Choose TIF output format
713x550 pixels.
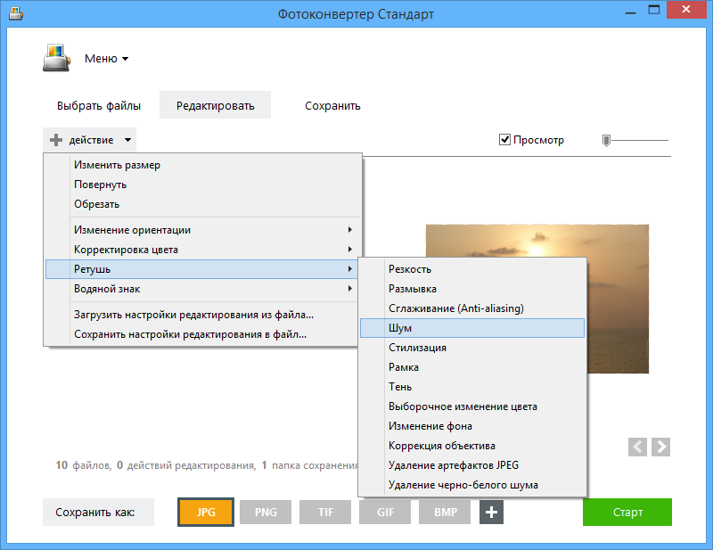[x=325, y=512]
